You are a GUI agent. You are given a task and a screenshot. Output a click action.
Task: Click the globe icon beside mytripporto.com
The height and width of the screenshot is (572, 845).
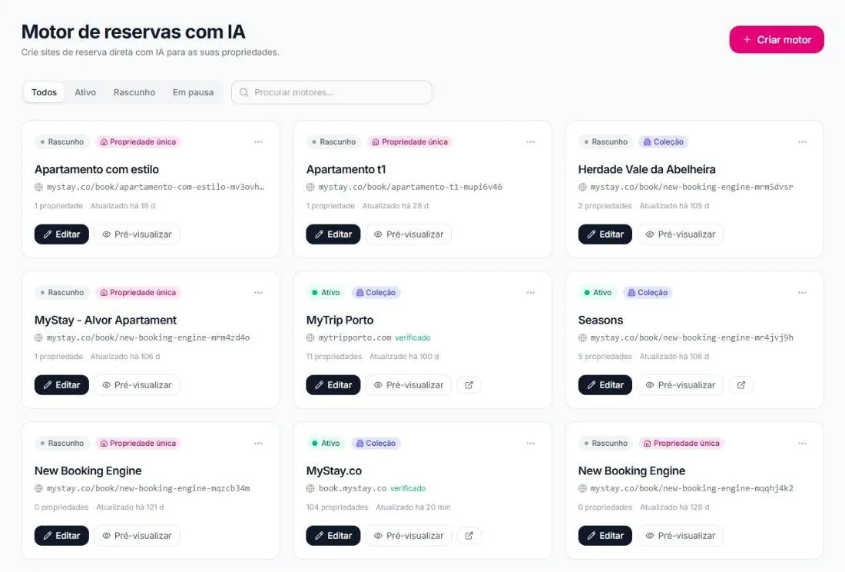[310, 338]
